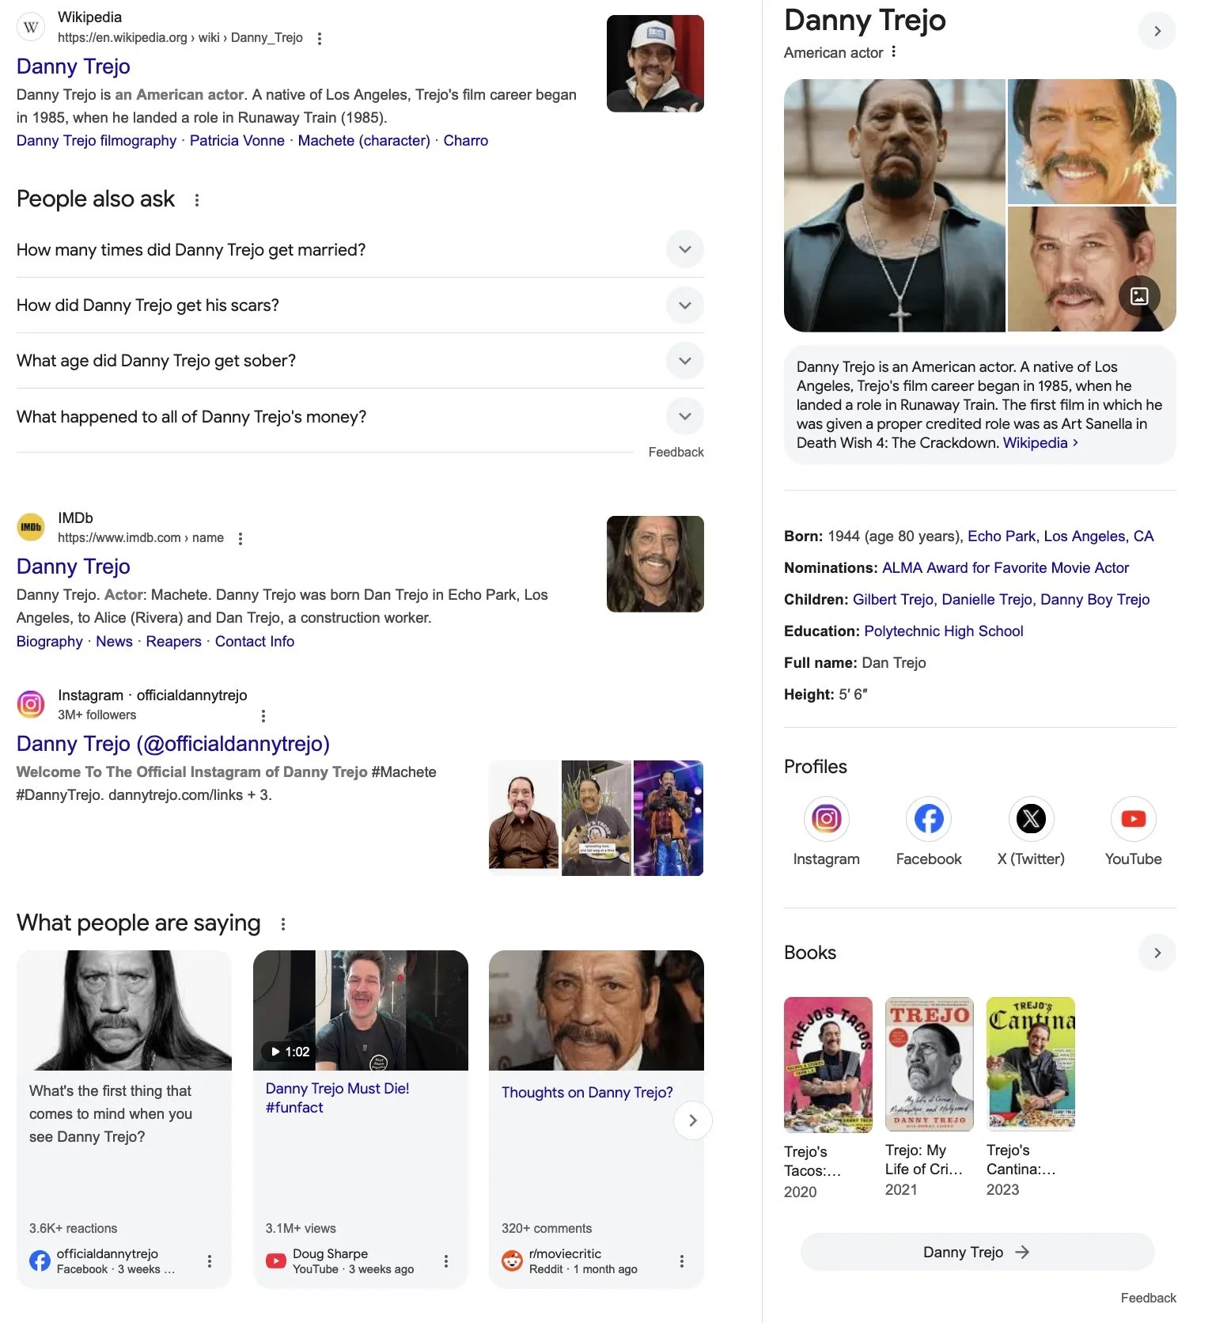This screenshot has width=1212, height=1323.
Task: Click the Instagram favicon beside officialdannytrejo result
Action: pos(31,704)
